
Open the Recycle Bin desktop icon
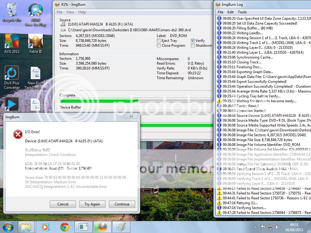click(12, 12)
